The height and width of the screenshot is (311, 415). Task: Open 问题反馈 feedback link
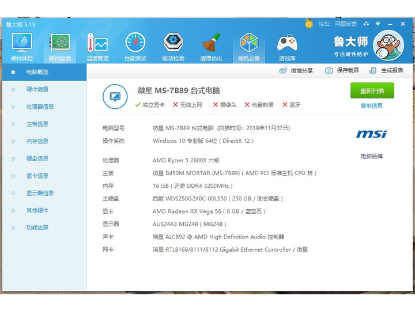[345, 24]
